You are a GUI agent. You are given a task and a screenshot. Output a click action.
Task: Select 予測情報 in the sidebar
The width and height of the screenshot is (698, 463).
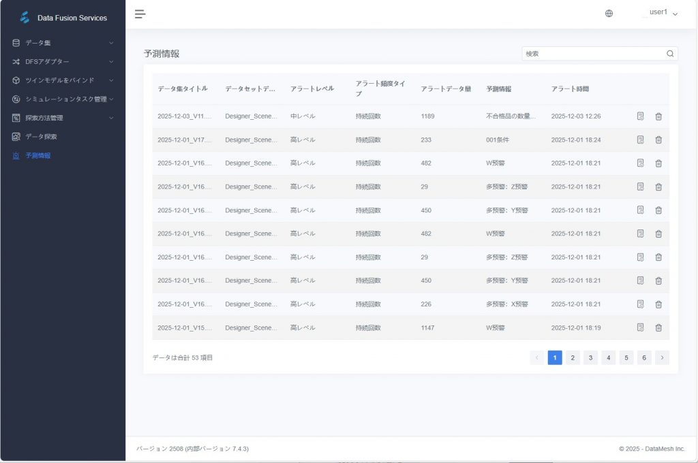pos(38,155)
